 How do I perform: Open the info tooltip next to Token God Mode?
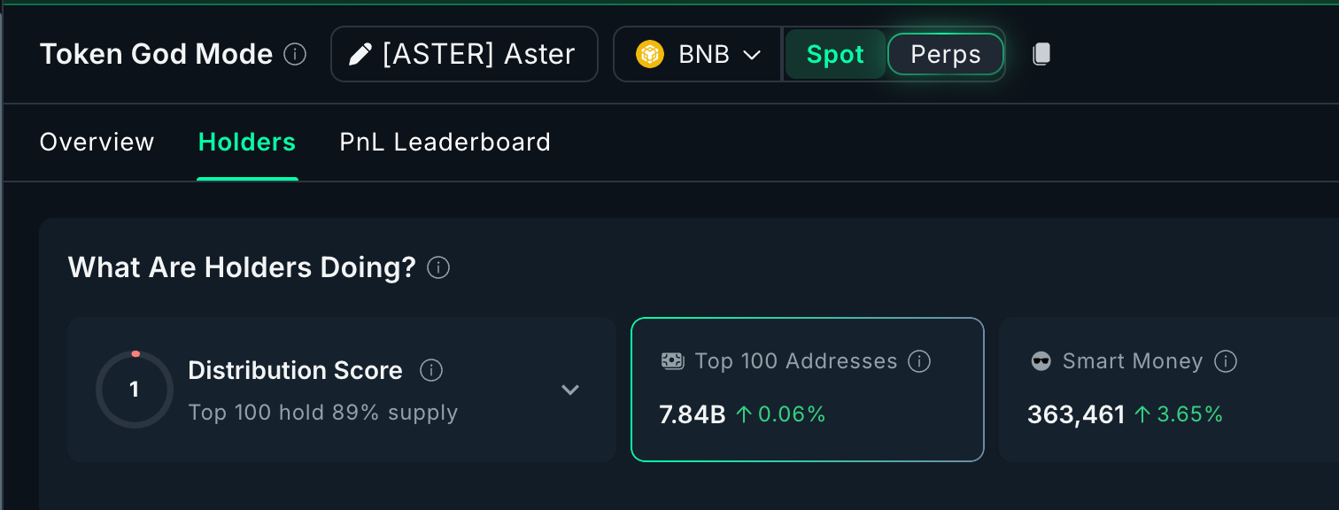point(296,54)
